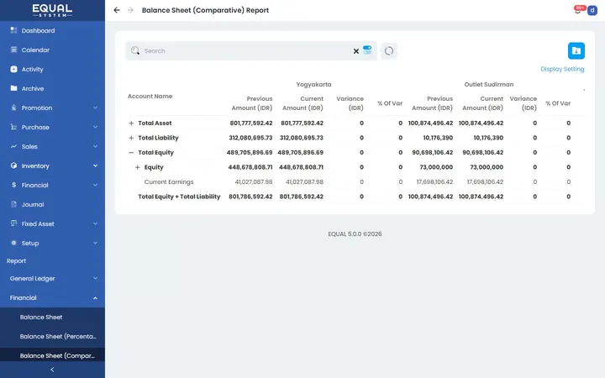Toggle the search filter switch
The height and width of the screenshot is (378, 605).
coord(367,50)
